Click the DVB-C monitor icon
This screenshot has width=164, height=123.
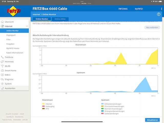pyautogui.click(x=2, y=75)
